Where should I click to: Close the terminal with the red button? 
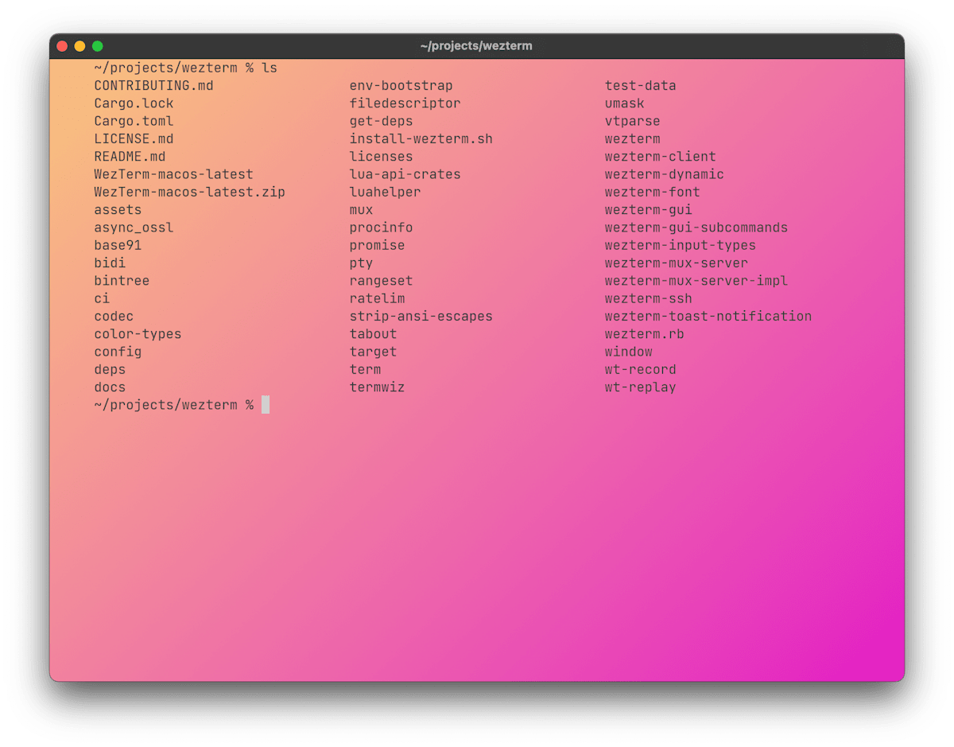[x=62, y=46]
